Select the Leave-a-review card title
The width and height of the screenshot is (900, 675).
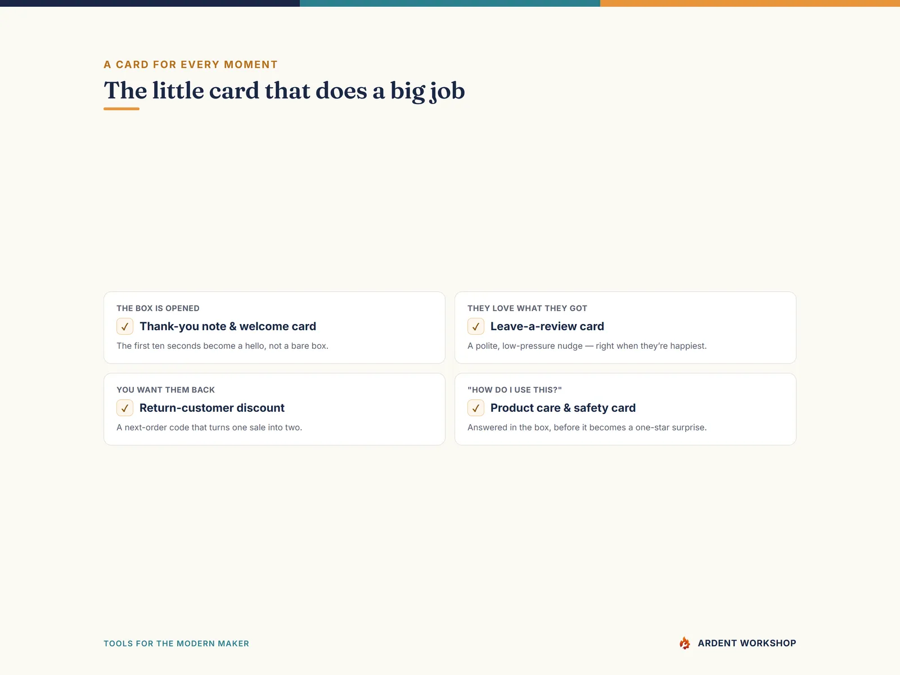547,326
